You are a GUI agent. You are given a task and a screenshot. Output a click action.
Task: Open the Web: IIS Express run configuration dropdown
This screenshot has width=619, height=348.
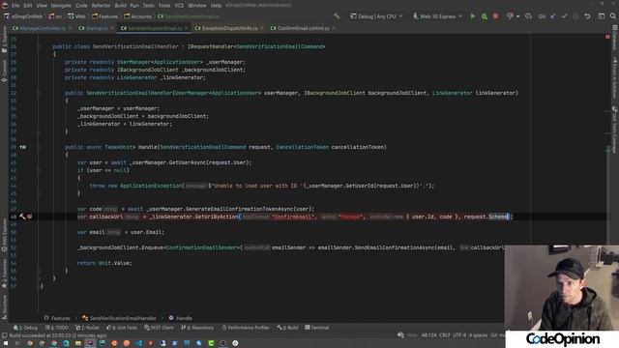click(437, 16)
